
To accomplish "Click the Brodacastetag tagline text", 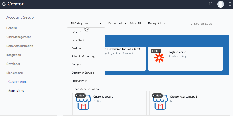I will tap(178, 57).
